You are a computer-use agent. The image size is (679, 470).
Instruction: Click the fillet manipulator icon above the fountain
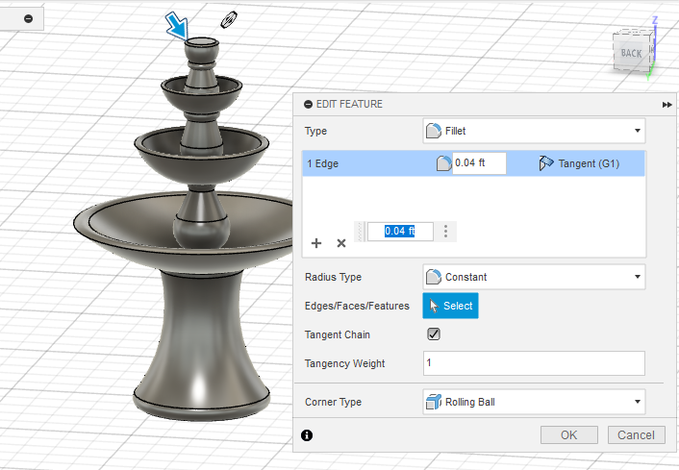[x=229, y=20]
